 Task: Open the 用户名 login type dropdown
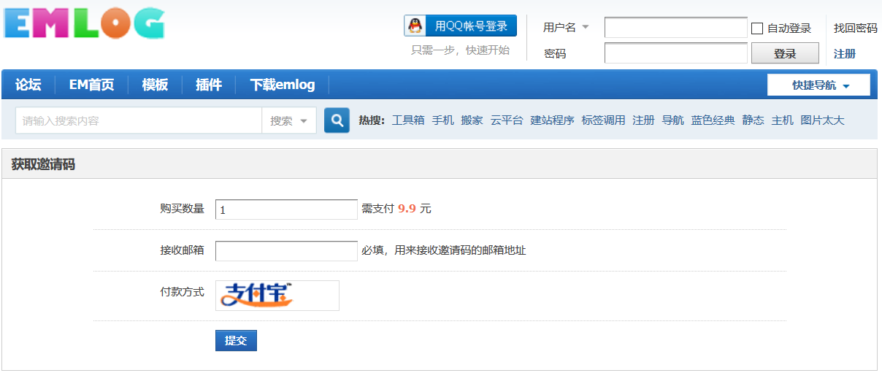(566, 28)
